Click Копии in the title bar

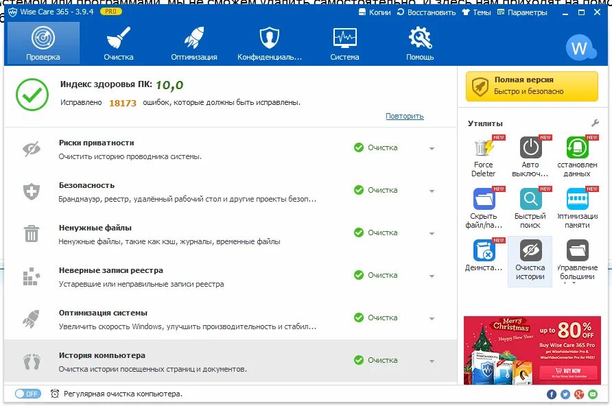pos(375,12)
